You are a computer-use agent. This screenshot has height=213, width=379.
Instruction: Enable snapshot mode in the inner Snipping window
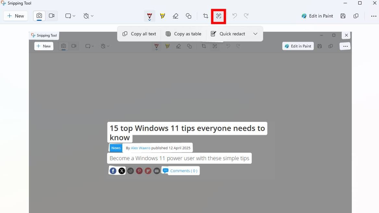point(63,46)
